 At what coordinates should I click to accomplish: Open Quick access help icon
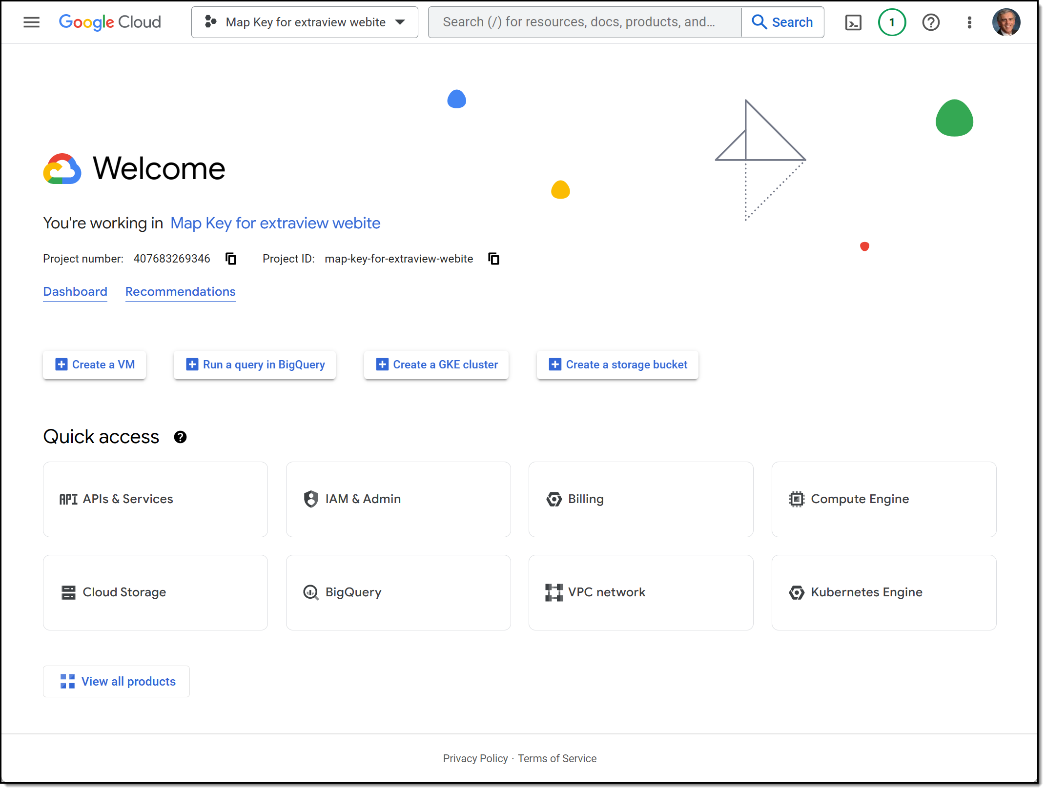pyautogui.click(x=180, y=437)
